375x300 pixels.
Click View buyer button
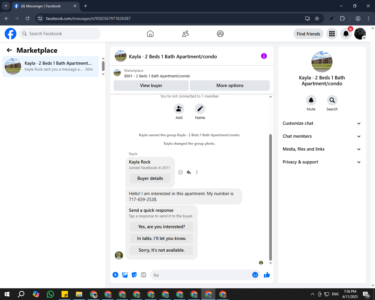pos(151,86)
